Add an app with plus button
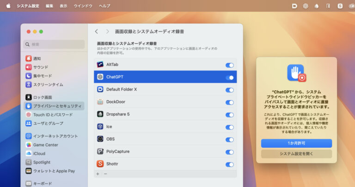This screenshot has width=355, height=187. 98,174
